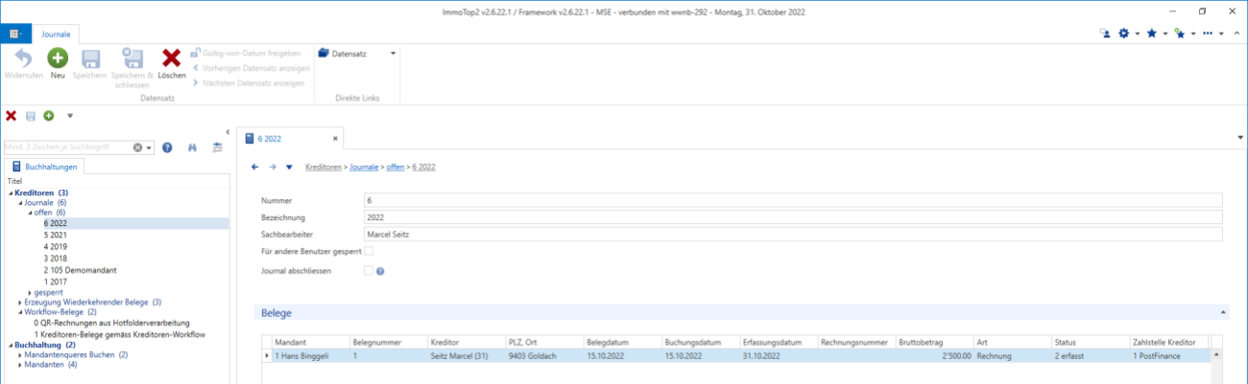Navigate forward with the right arrow
Screen dimensions: 1248x384
coord(273,167)
